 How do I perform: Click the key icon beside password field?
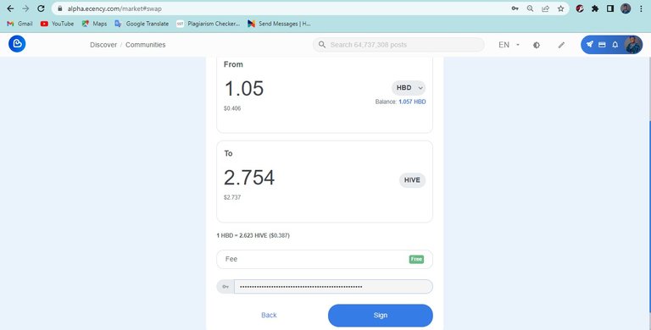tap(225, 287)
